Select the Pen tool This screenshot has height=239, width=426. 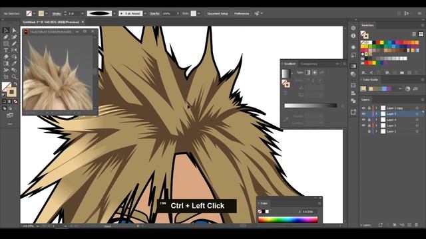[x=6, y=37]
